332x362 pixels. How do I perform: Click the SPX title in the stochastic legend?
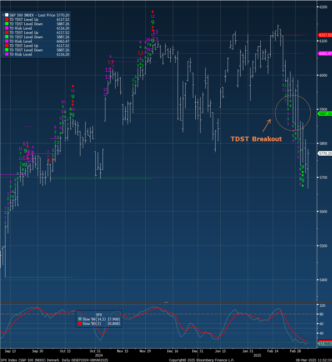tap(99, 315)
